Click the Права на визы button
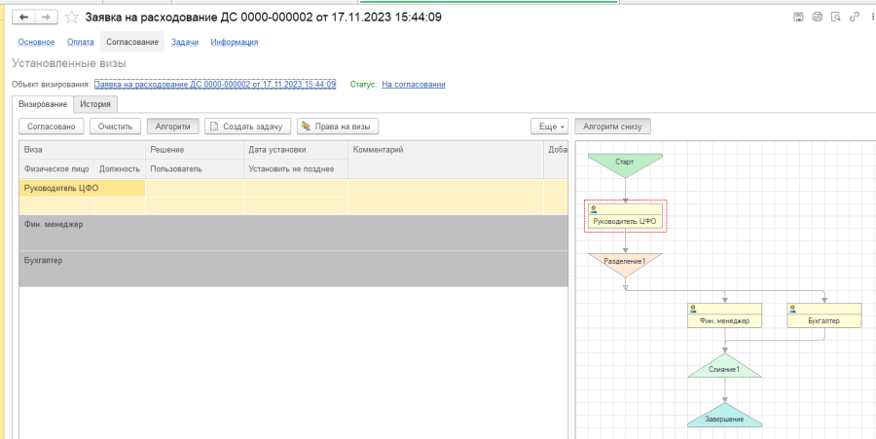The width and height of the screenshot is (876, 439). pos(337,127)
